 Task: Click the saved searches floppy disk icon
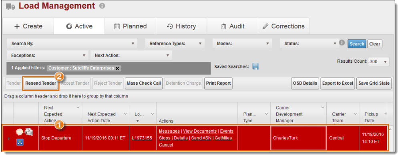tap(255, 67)
